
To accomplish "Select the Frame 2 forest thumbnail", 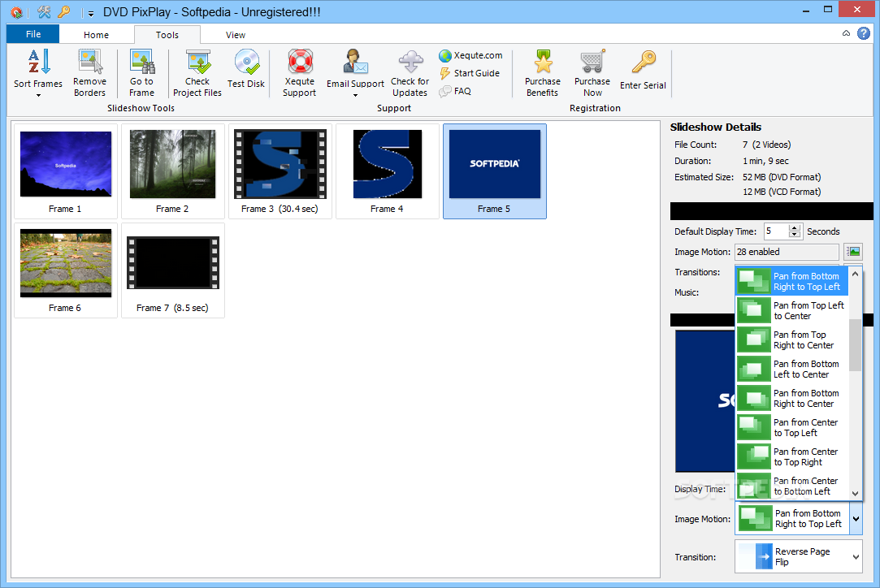I will [x=173, y=171].
